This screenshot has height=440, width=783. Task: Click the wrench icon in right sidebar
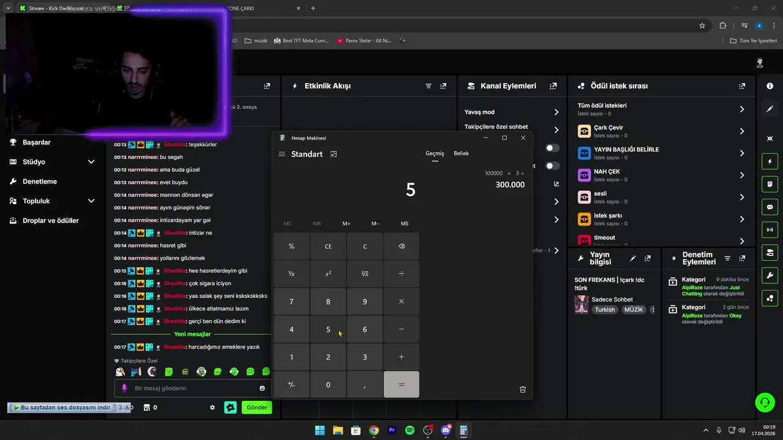tap(770, 275)
